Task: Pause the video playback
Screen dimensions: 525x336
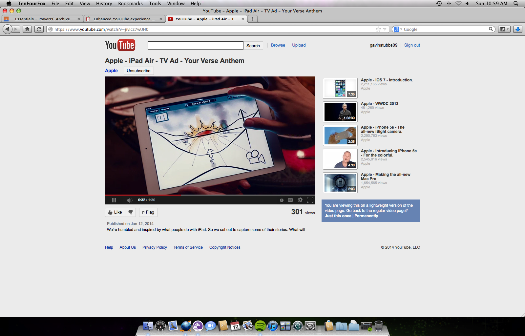Action: pyautogui.click(x=114, y=200)
